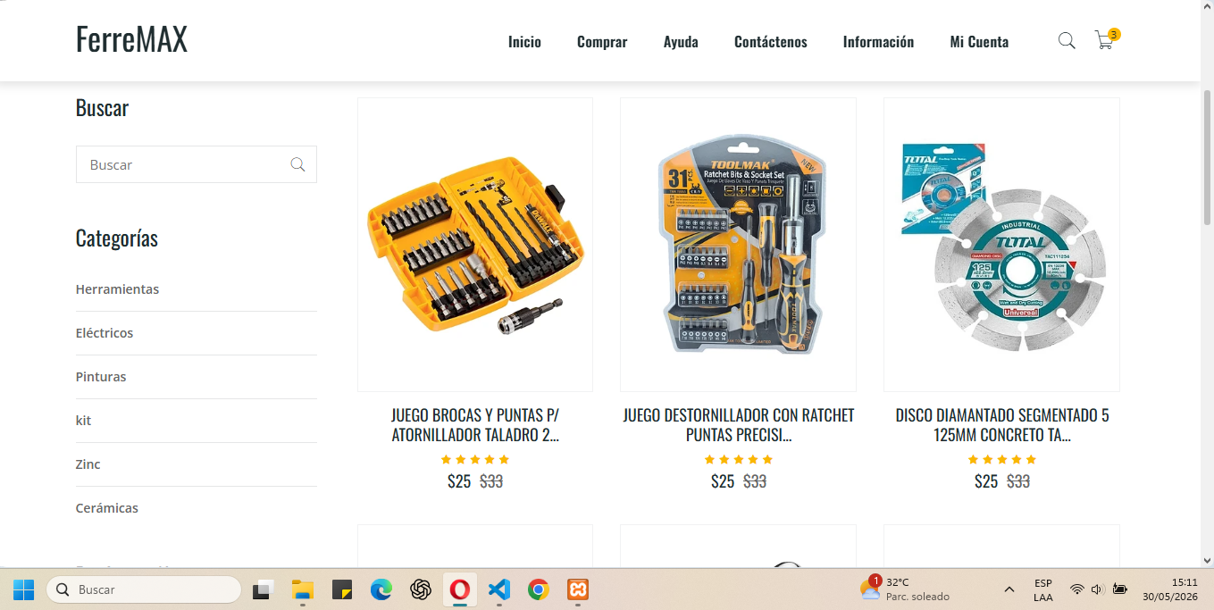Go to the Inicio menu item
Screen dimensions: 1214x610
[524, 41]
